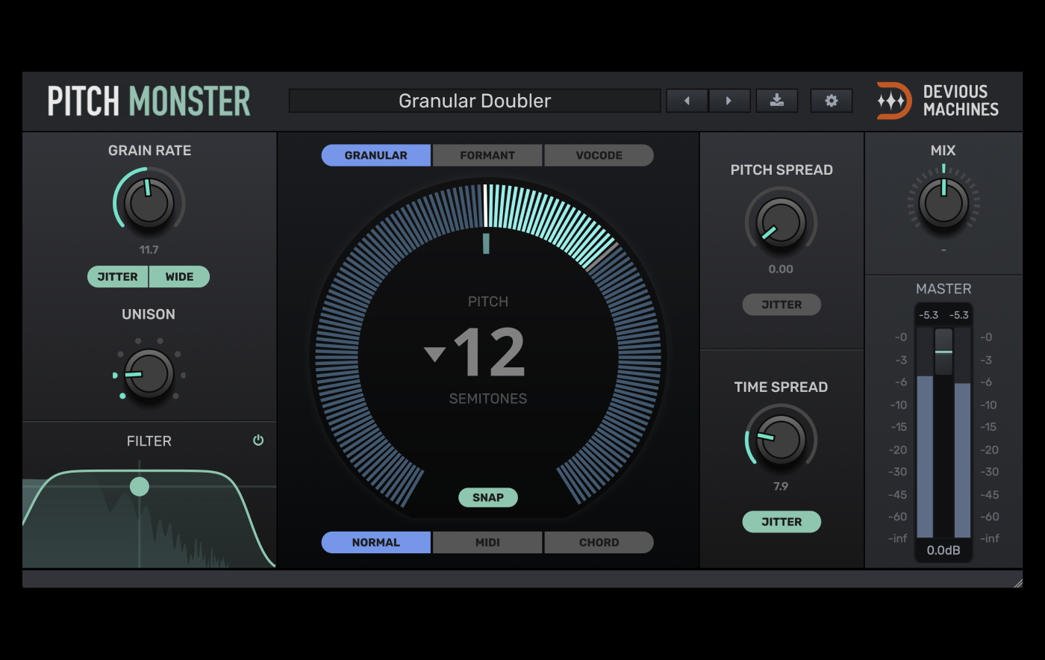Save preset with the download icon
The height and width of the screenshot is (660, 1045).
point(777,101)
